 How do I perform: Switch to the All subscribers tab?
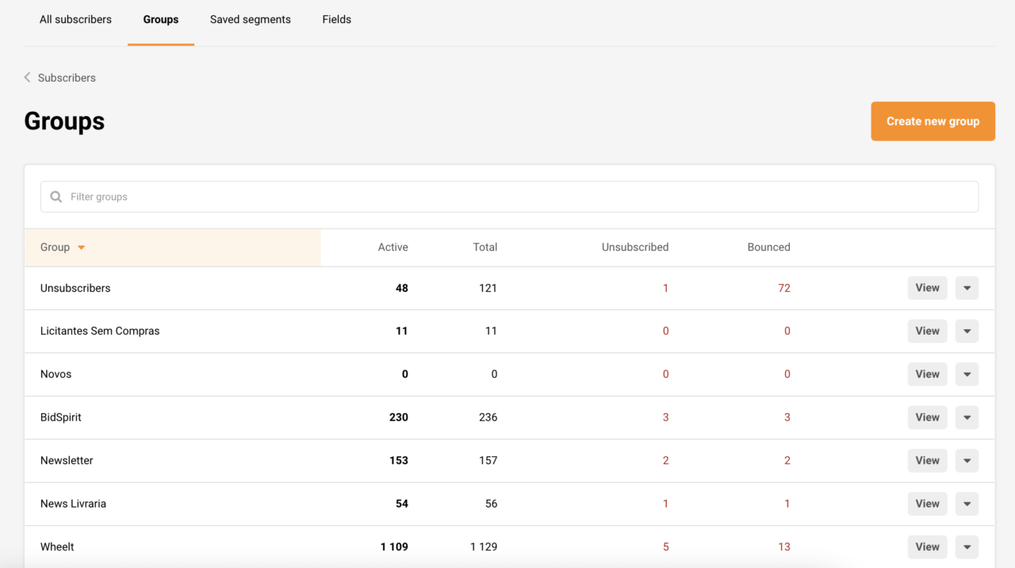pos(75,19)
